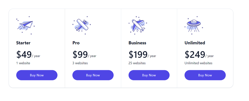Click the $199 price text
Image resolution: width=249 pixels, height=101 pixels.
pyautogui.click(x=138, y=54)
